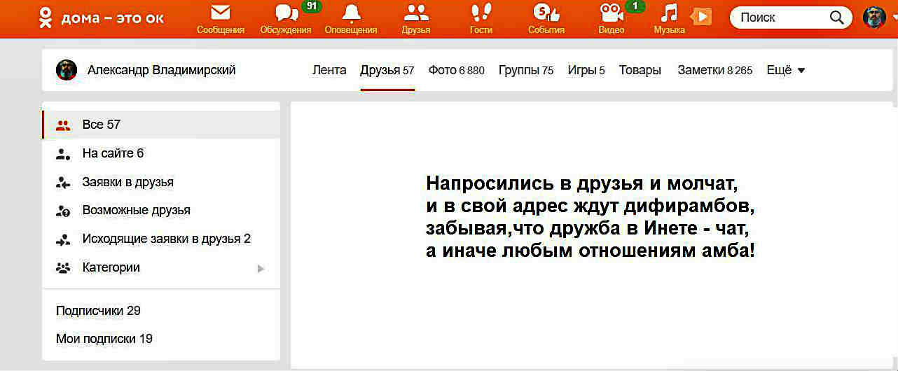This screenshot has width=898, height=371.
Task: Click Александр Владимирский's small avatar picture
Action: pos(67,70)
